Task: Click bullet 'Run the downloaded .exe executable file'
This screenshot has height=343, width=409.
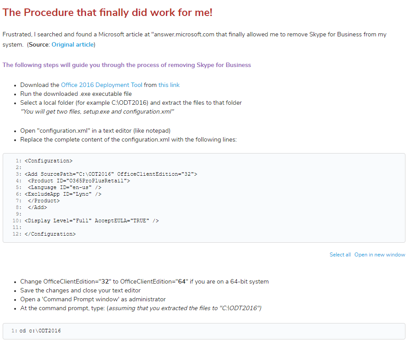Action: [76, 94]
